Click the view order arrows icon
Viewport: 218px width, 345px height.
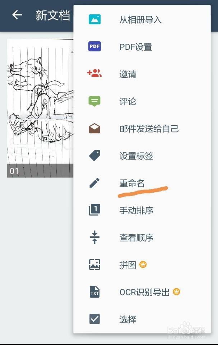(x=94, y=237)
